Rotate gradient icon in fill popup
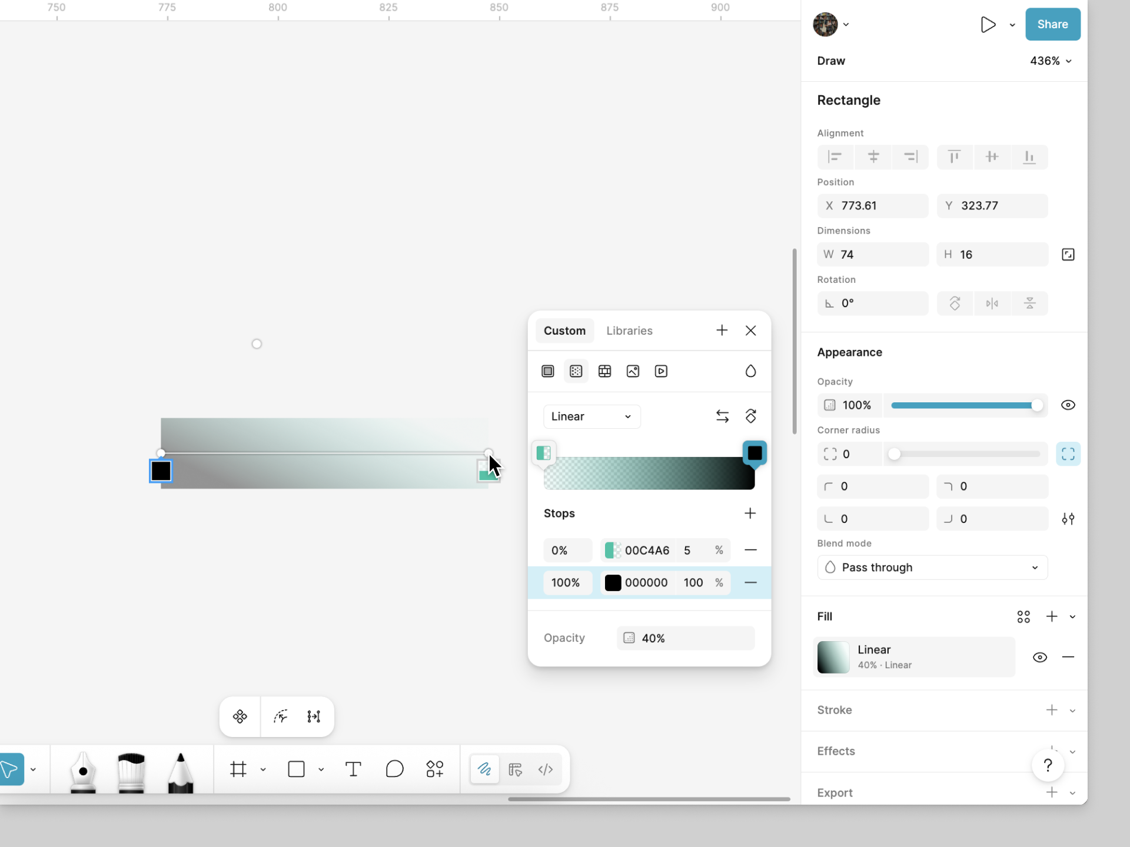 click(750, 416)
